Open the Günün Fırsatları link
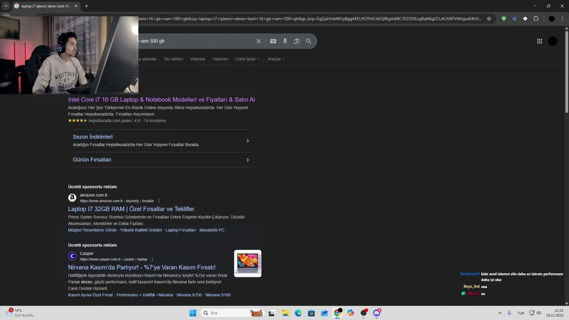Image resolution: width=569 pixels, height=320 pixels. coord(92,160)
